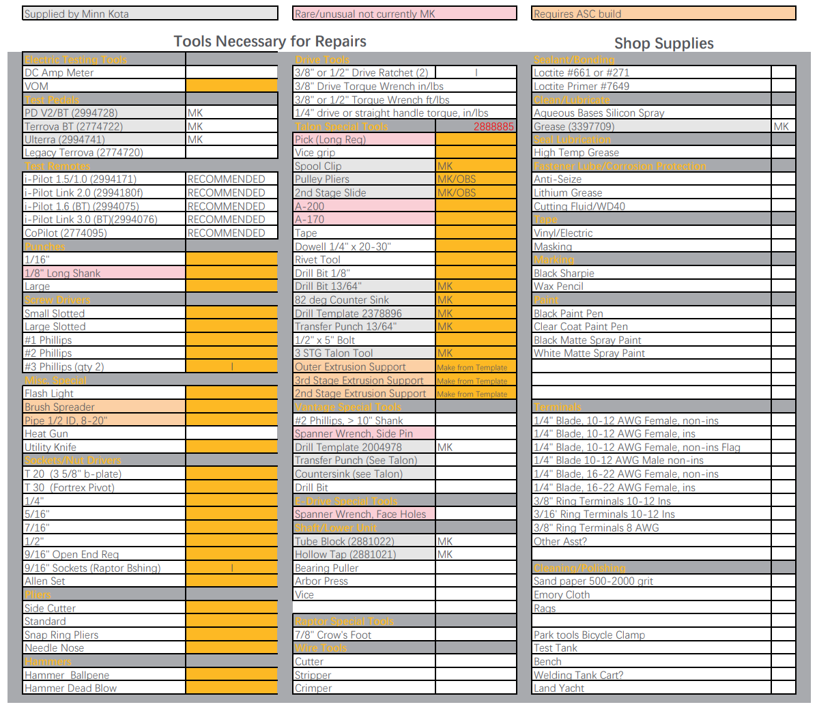Select the 'A-200' cell
This screenshot has width=817, height=709.
[364, 206]
